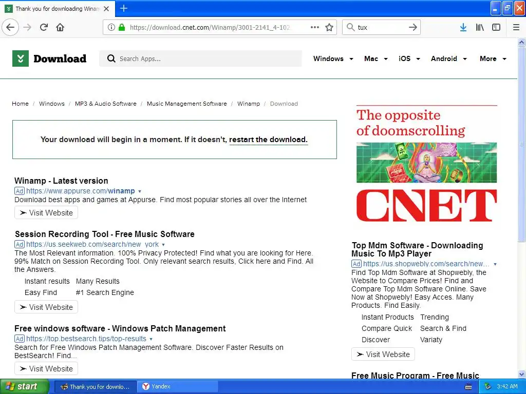Click Visit Website under Patch Management ad
The height and width of the screenshot is (394, 526).
(46, 368)
